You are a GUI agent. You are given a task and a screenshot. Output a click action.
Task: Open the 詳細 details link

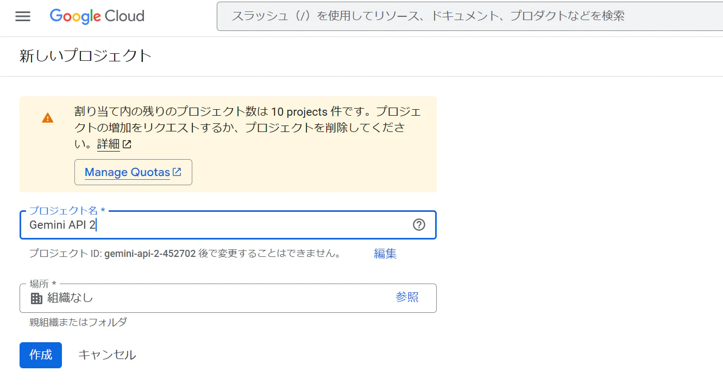tap(114, 144)
